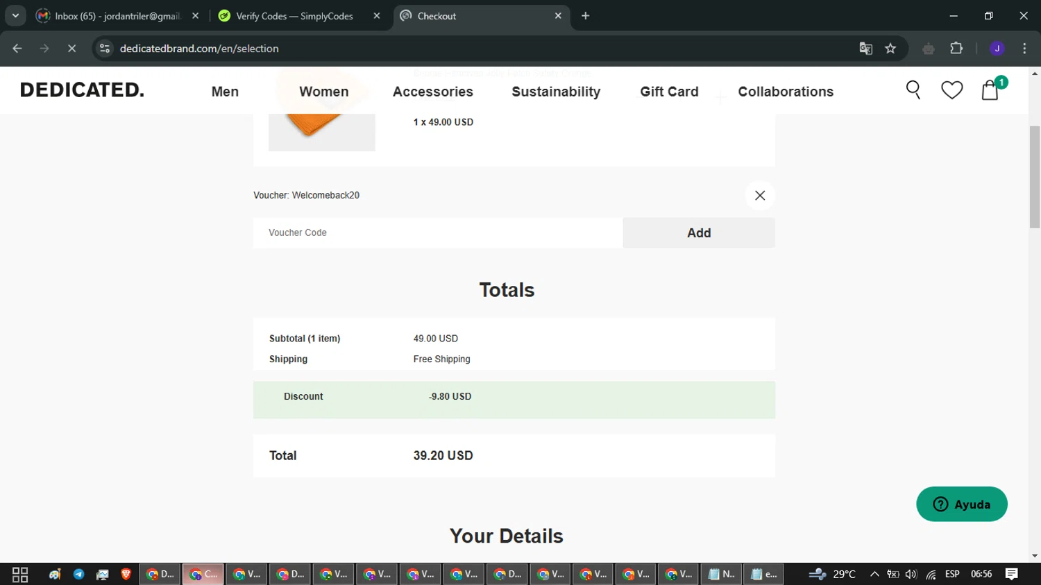Click the weather 29°C widget
This screenshot has width=1041, height=585.
[x=832, y=575]
